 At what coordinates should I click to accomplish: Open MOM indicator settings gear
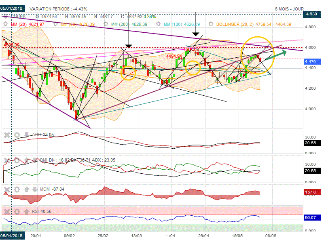tap(17, 189)
